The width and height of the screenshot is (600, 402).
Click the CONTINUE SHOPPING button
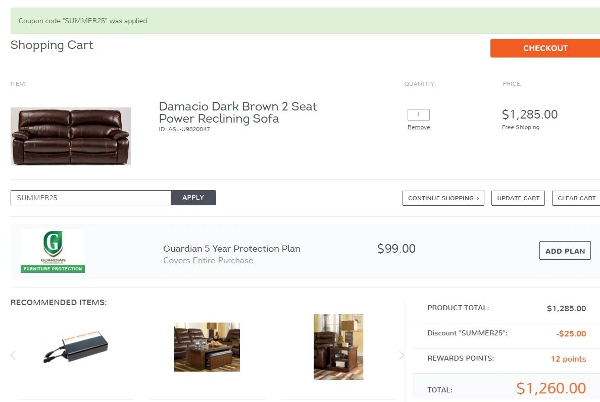click(x=443, y=198)
